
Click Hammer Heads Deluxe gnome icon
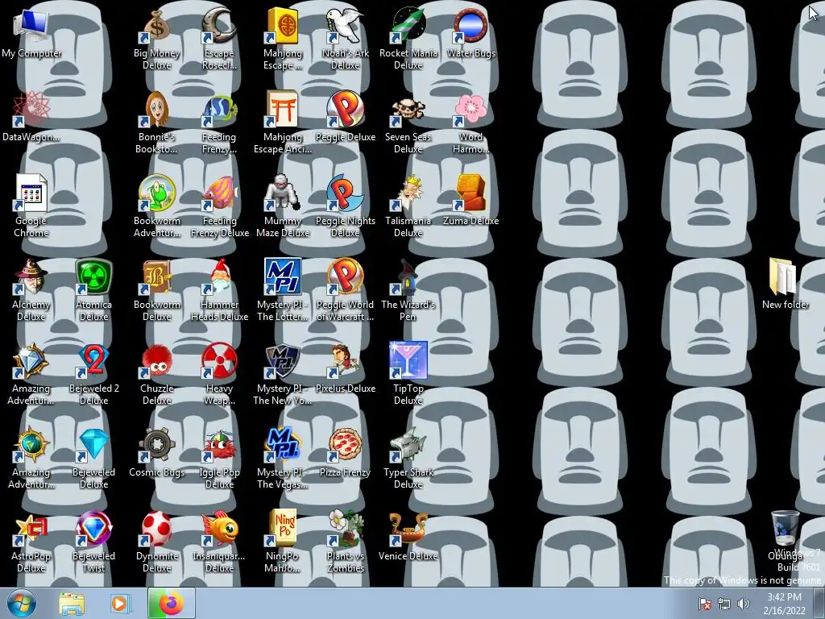coord(219,277)
